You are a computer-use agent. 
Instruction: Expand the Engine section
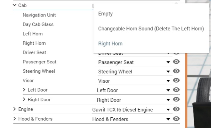(x=15, y=109)
